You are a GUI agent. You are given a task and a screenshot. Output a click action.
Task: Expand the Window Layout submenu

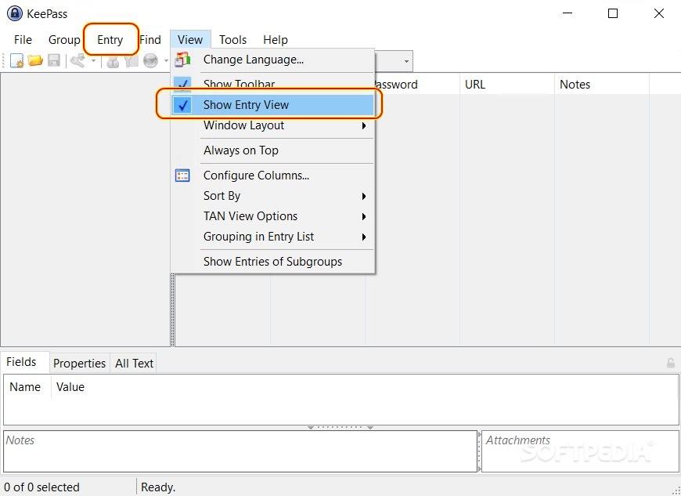[274, 125]
